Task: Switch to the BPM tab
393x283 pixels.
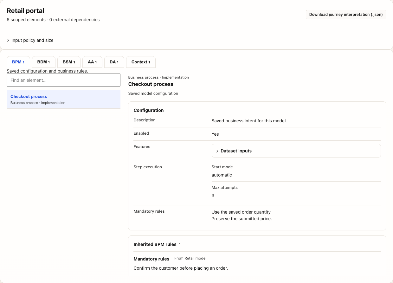Action: (18, 62)
